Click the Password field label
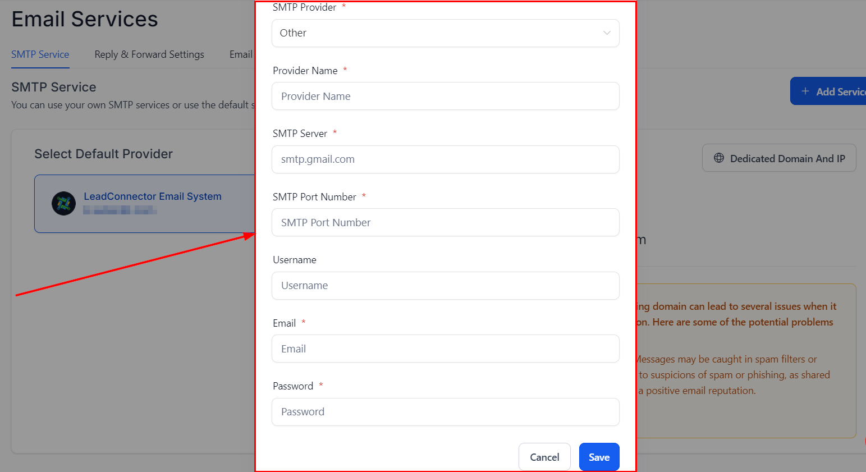 pyautogui.click(x=293, y=386)
